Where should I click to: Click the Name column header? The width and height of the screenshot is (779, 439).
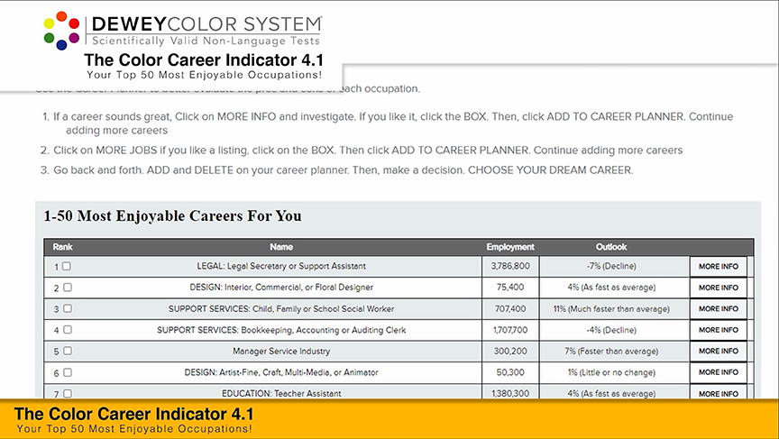coord(281,247)
